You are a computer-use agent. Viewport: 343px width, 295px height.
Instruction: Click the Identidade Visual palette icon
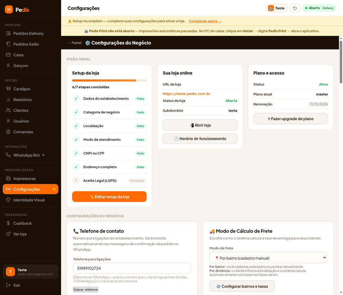[x=8, y=200]
